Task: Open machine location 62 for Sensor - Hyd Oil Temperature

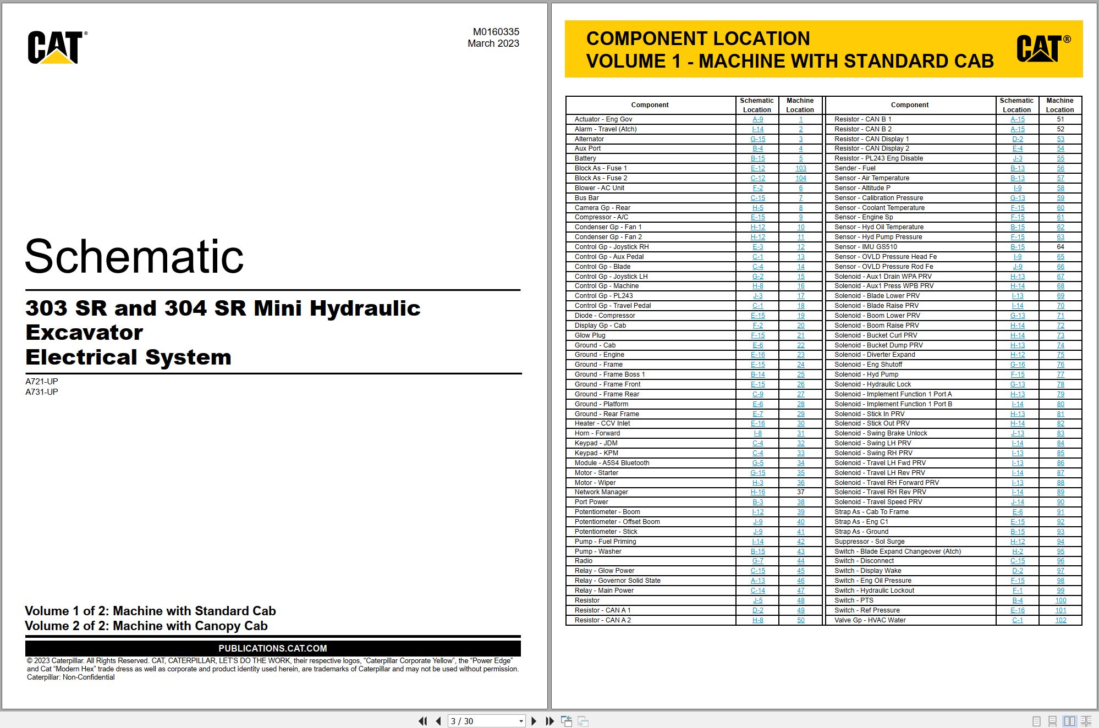Action: click(1060, 227)
